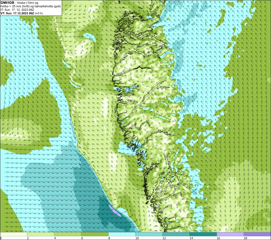Click the 10–12 m/s teal legend swatch
This screenshot has height=240, width=271.
click(x=149, y=234)
